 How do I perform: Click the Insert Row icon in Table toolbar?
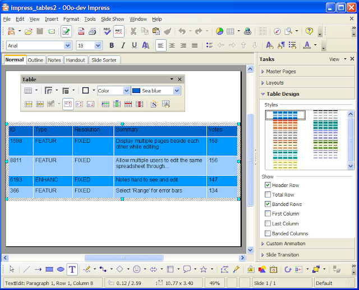105,104
